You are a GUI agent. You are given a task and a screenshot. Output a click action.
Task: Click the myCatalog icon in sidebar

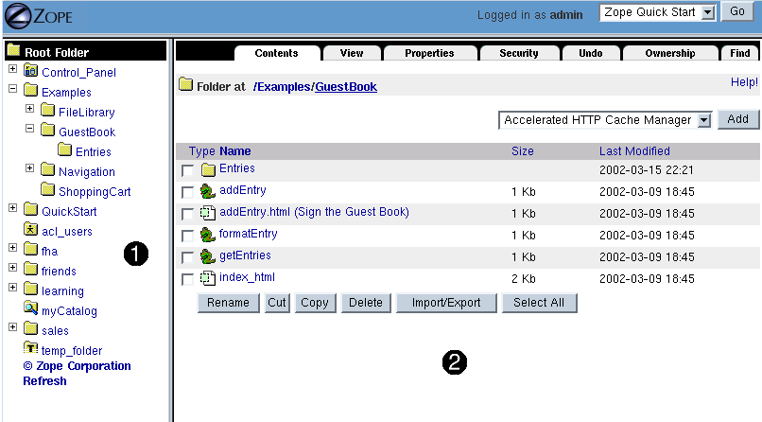tap(30, 309)
